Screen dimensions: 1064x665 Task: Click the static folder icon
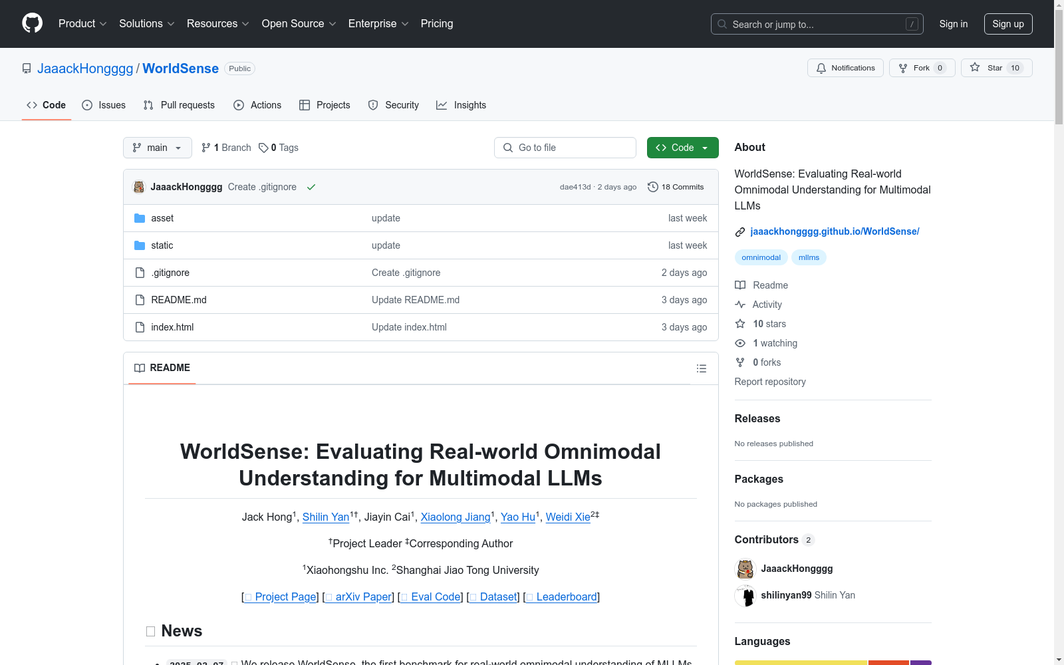[x=140, y=245]
